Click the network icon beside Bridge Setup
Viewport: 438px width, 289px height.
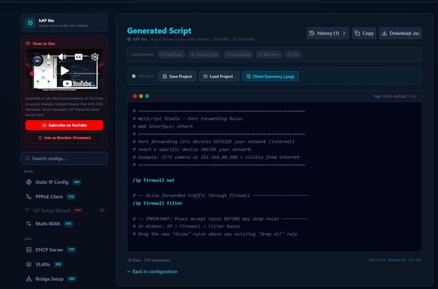tap(29, 279)
